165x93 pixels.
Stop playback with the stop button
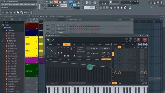click(54, 5)
